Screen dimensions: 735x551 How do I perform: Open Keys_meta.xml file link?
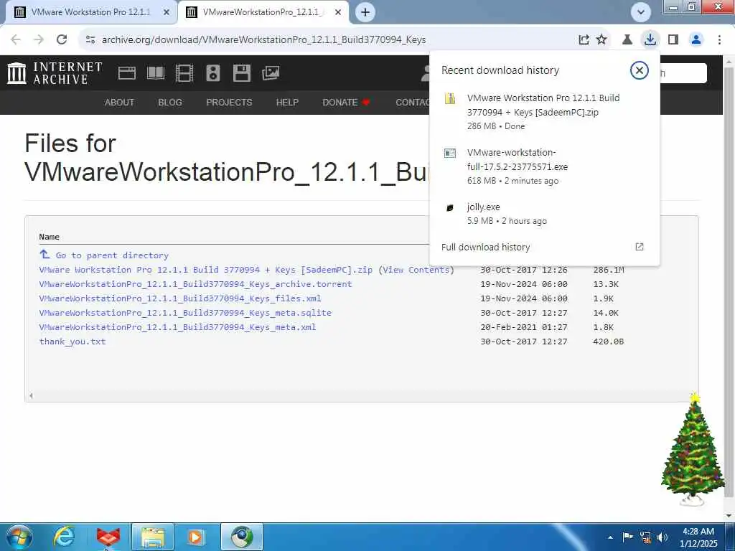[178, 327]
